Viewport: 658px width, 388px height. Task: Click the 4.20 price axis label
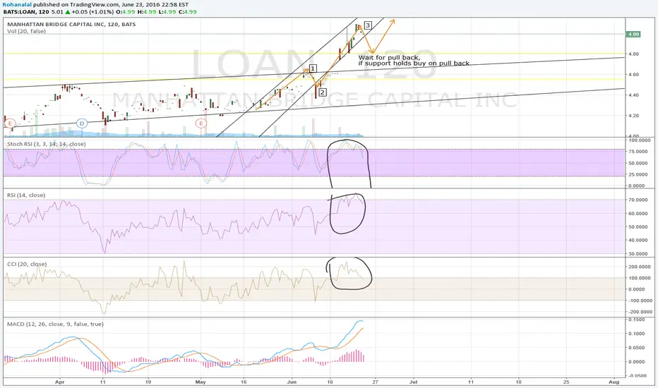point(633,116)
